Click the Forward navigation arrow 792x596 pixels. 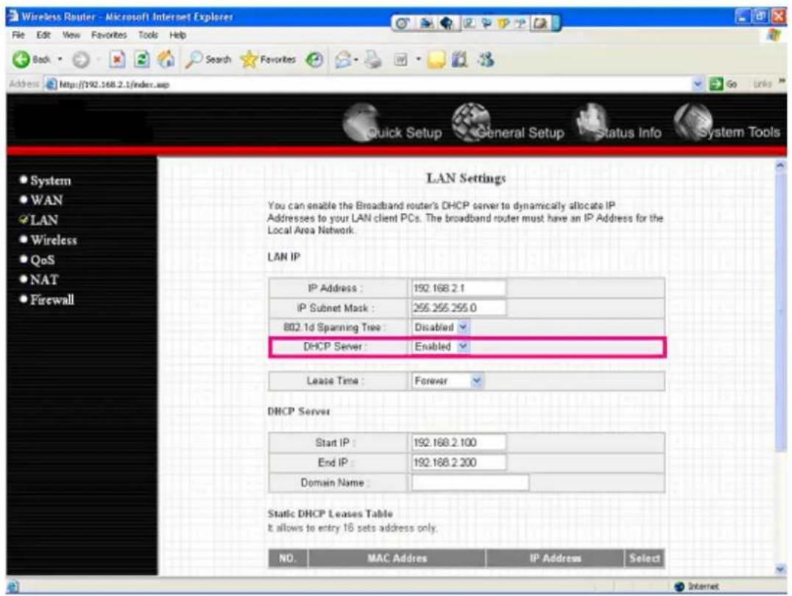(81, 60)
